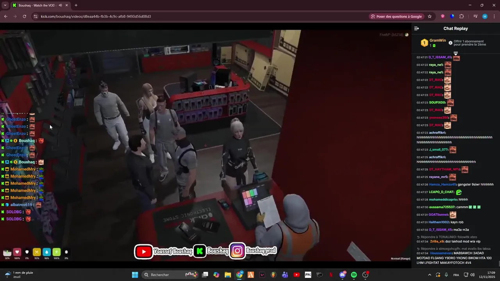
Task: Reload the Kick page
Action: point(24,16)
